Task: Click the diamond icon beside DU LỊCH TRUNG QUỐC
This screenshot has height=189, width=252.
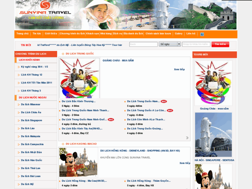Action: tap(63, 54)
